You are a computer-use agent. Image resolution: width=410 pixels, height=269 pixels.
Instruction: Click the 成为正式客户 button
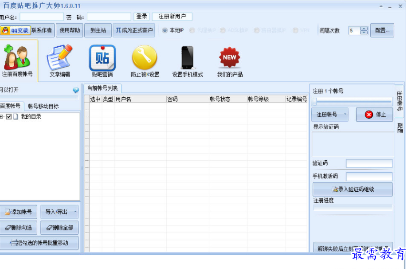(134, 31)
